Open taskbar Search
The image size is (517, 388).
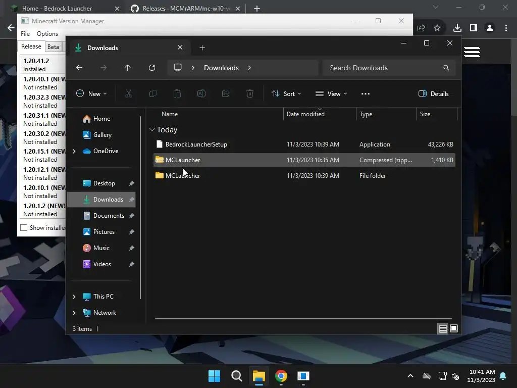(x=236, y=376)
